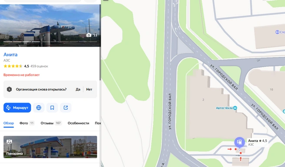
Task: Click the Анита 4,5 map label
Action: [257, 143]
